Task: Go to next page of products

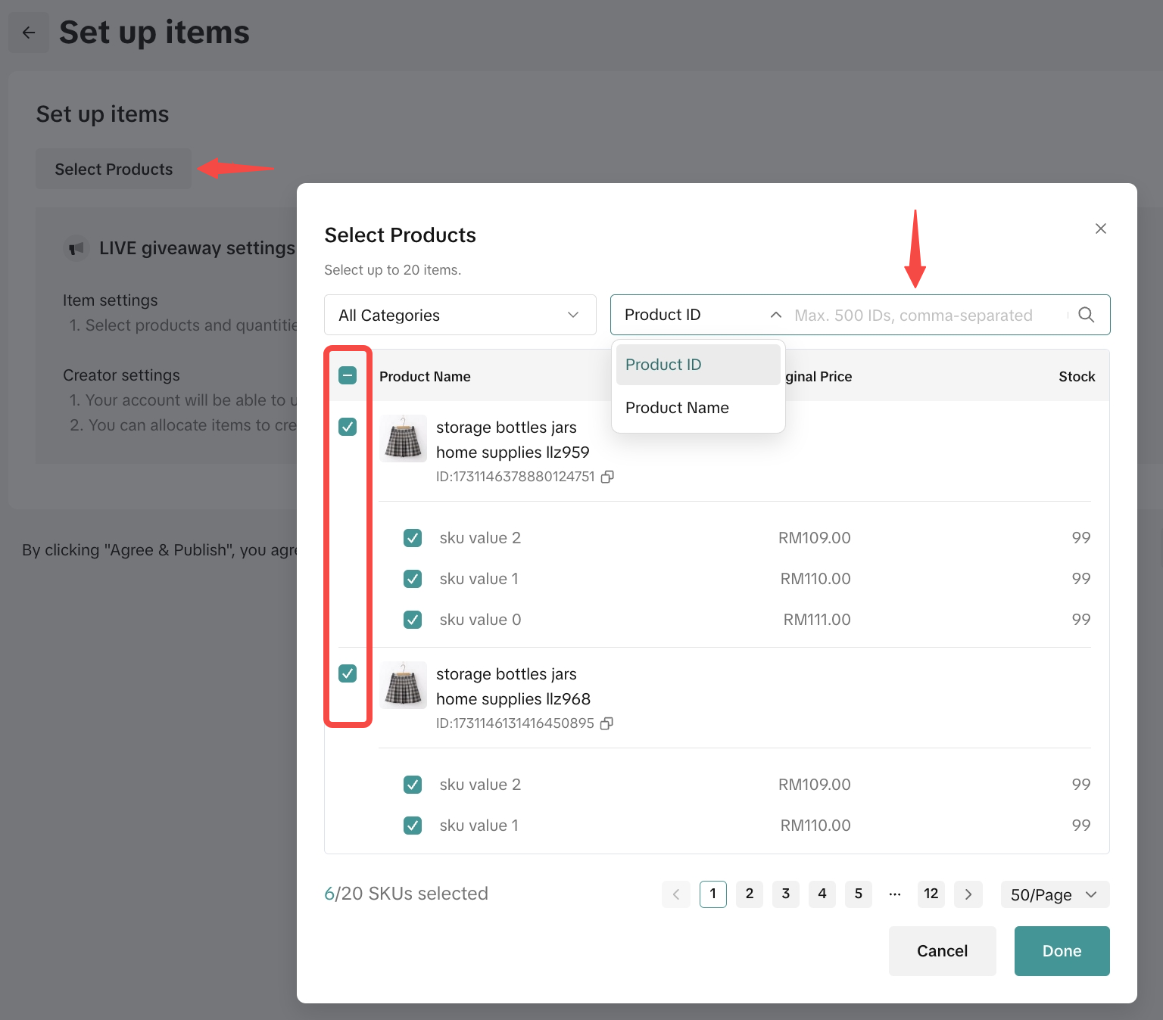Action: [968, 894]
